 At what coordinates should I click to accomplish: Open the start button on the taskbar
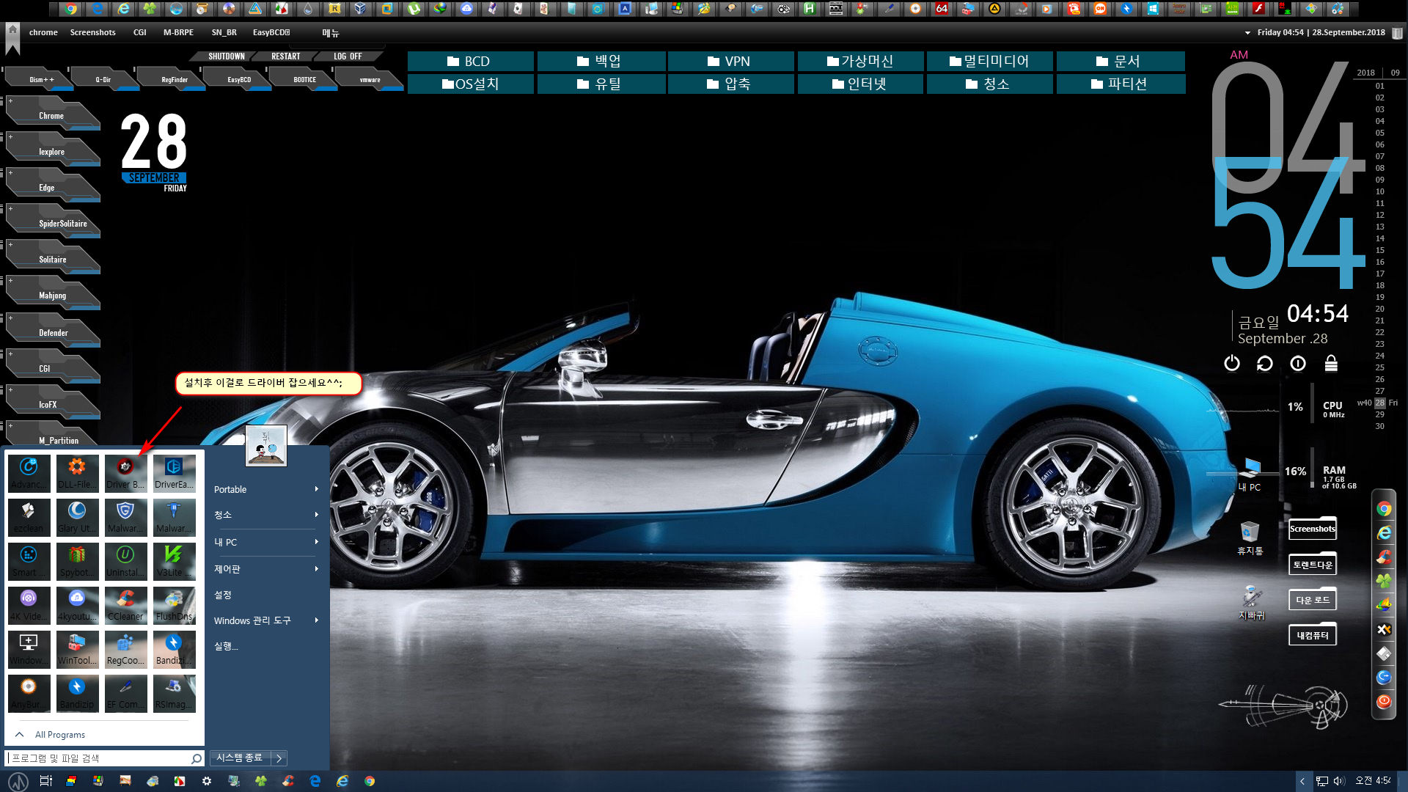coord(18,781)
